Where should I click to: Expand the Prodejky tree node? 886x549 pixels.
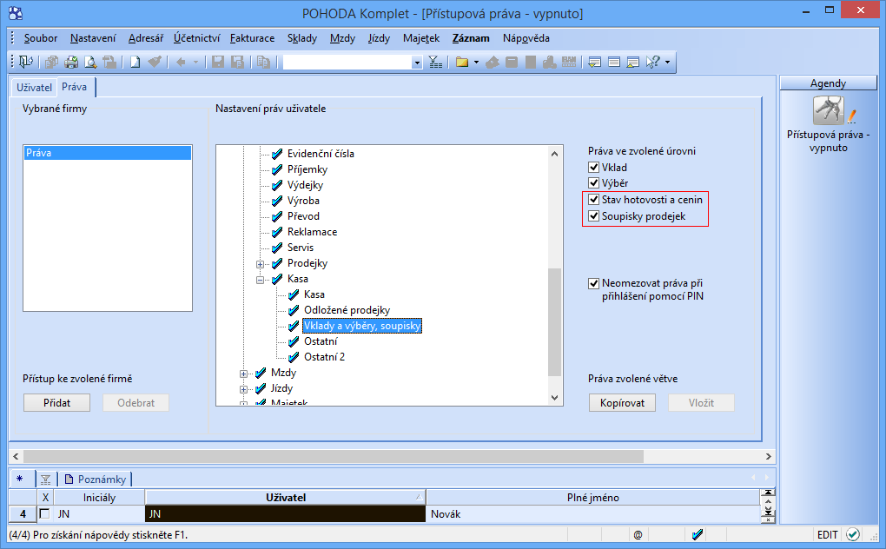coord(260,264)
